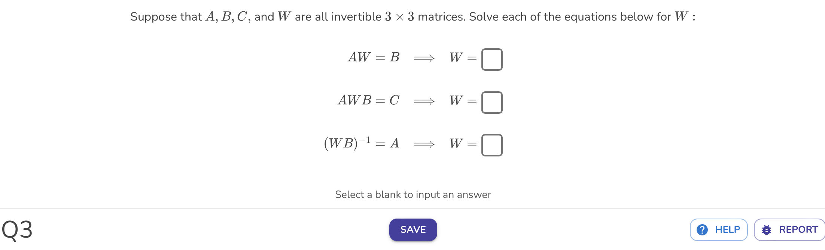Click the question mark icon on HELP button
Screen dimensions: 825x250
[x=701, y=229]
